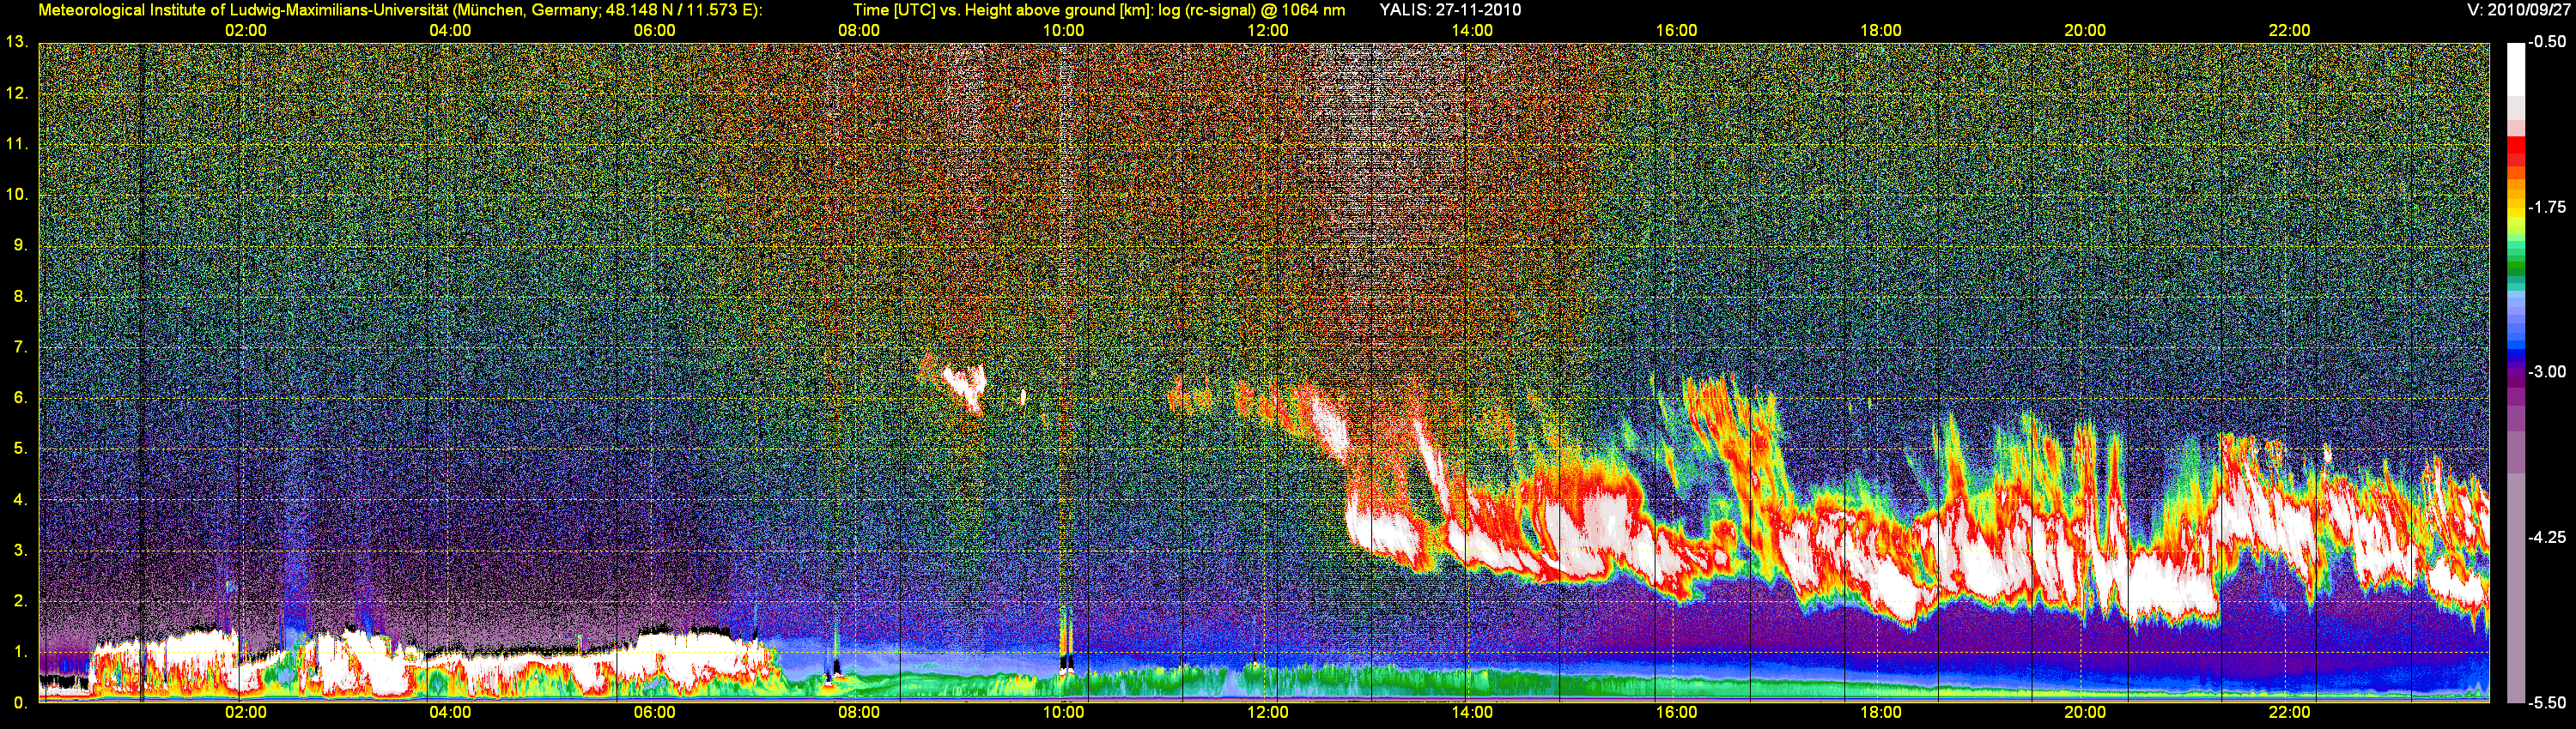Viewport: 2576px width, 729px height.
Task: Click the -5.50 value on the color scale
Action: click(x=2547, y=702)
